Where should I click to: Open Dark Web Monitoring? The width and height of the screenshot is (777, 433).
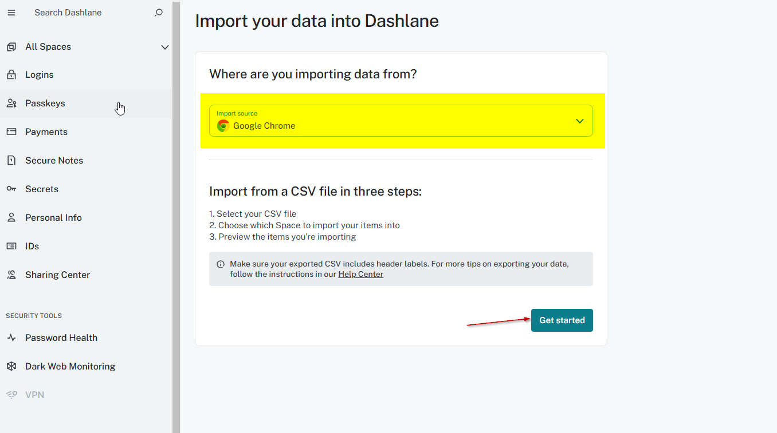click(x=86, y=367)
